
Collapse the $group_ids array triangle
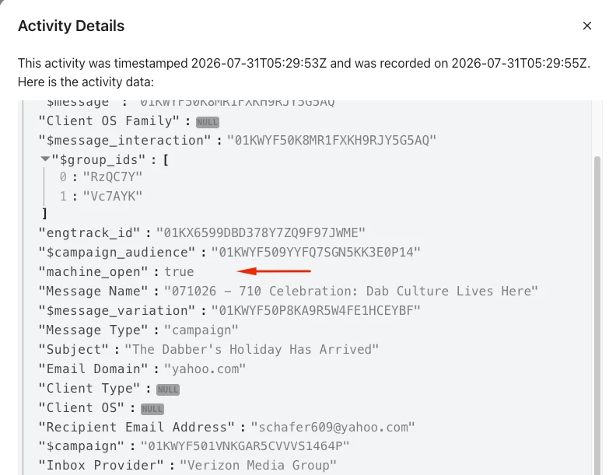(45, 159)
